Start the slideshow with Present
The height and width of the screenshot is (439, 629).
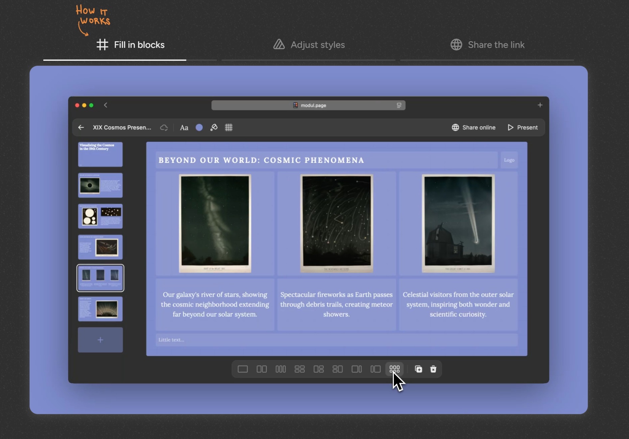click(523, 127)
